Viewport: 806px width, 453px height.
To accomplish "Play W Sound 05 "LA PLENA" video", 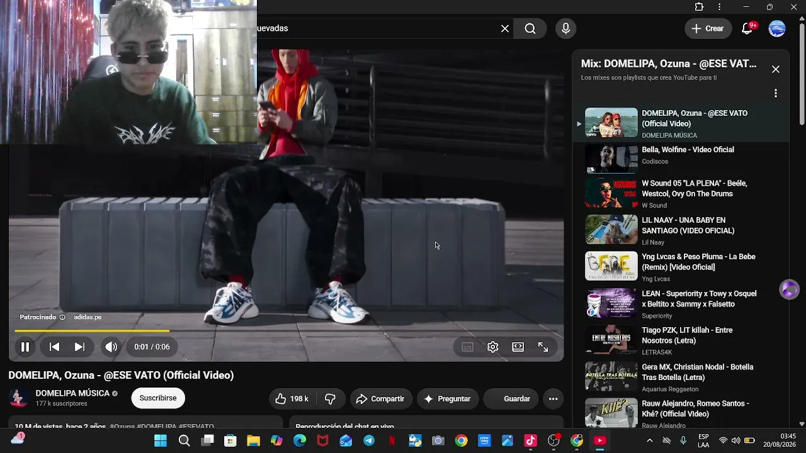I will [x=680, y=193].
